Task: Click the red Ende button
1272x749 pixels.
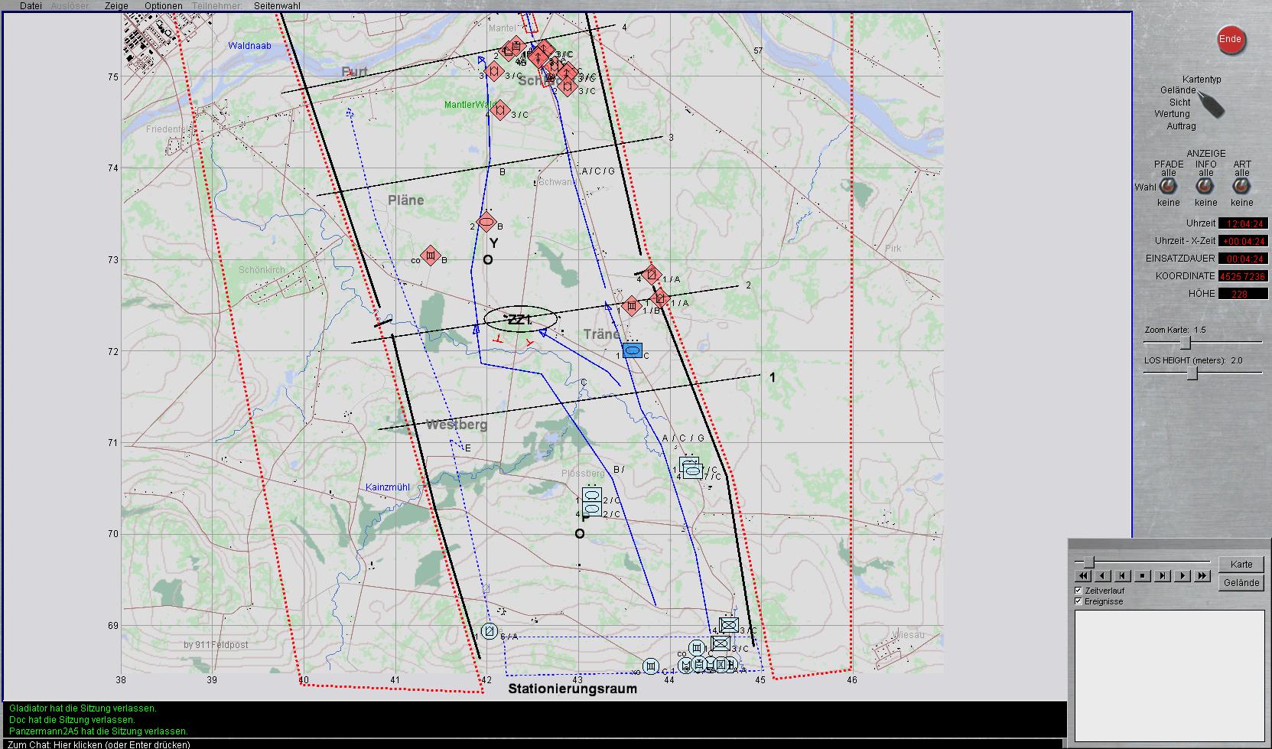Action: [1230, 40]
